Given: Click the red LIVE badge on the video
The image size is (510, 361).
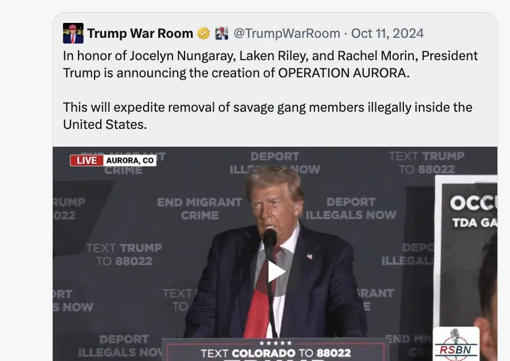Looking at the screenshot, I should pos(87,160).
